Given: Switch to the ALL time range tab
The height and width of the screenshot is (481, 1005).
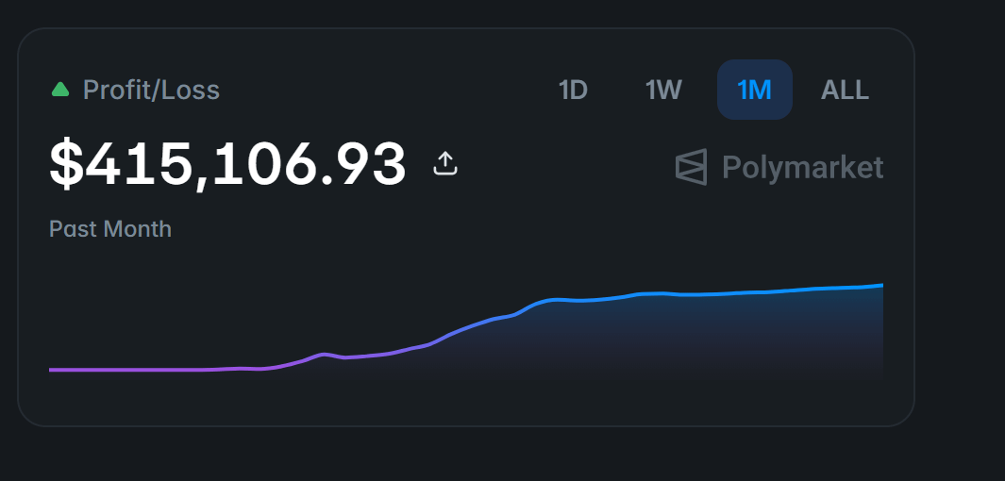Looking at the screenshot, I should click(x=845, y=91).
